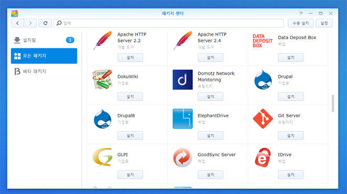Click the Drupal8 package name
The height and width of the screenshot is (194, 347).
pos(126,116)
